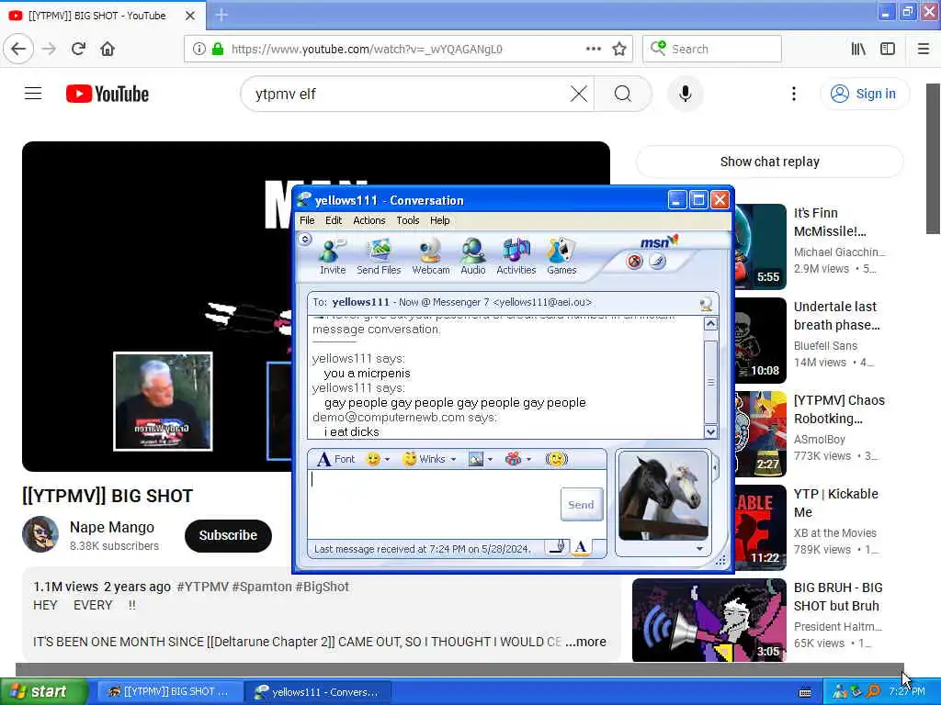Click the #Spamton hashtag
This screenshot has height=705, width=941.
pyautogui.click(x=262, y=587)
